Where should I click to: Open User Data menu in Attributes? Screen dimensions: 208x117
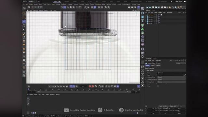(158, 60)
